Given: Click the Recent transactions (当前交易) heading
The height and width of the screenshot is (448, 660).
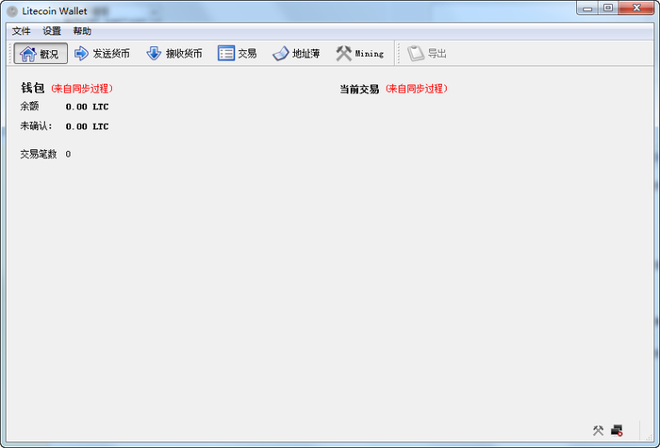Looking at the screenshot, I should click(359, 90).
